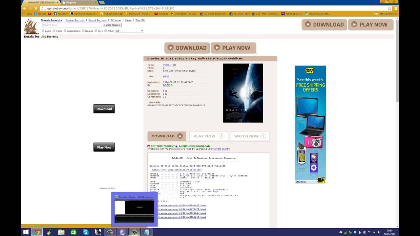Click the browser back arrow
Screen dimensions: 420x236
24,8
